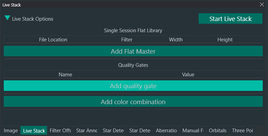Open the Three Point tab

click(x=242, y=131)
